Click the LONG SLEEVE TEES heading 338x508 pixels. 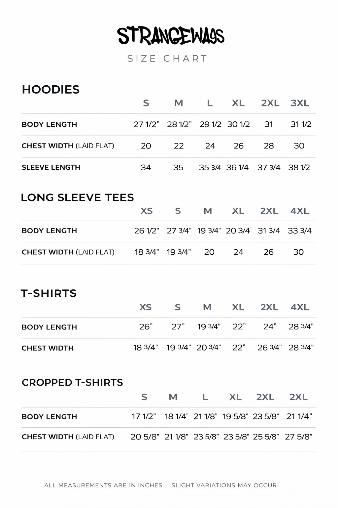pos(77,197)
